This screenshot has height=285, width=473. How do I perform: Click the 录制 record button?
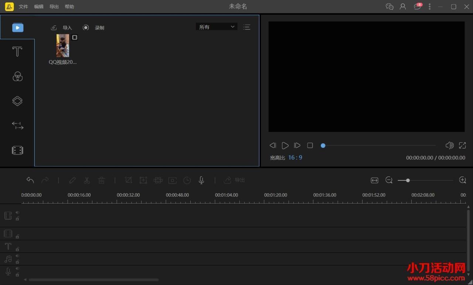[x=93, y=28]
